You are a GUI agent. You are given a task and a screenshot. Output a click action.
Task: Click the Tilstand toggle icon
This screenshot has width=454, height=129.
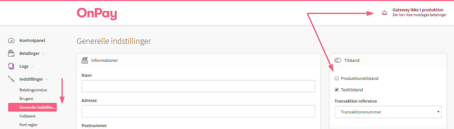coord(338,60)
